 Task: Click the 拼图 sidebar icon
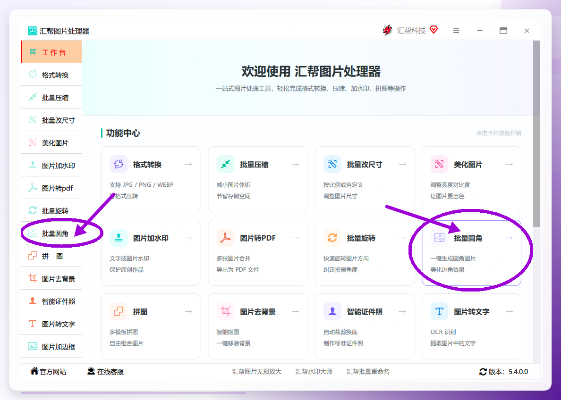[33, 256]
